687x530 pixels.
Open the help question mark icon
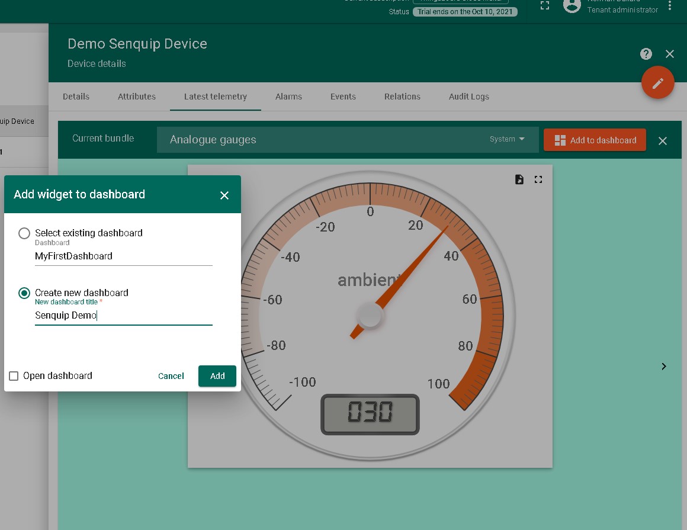(x=646, y=54)
